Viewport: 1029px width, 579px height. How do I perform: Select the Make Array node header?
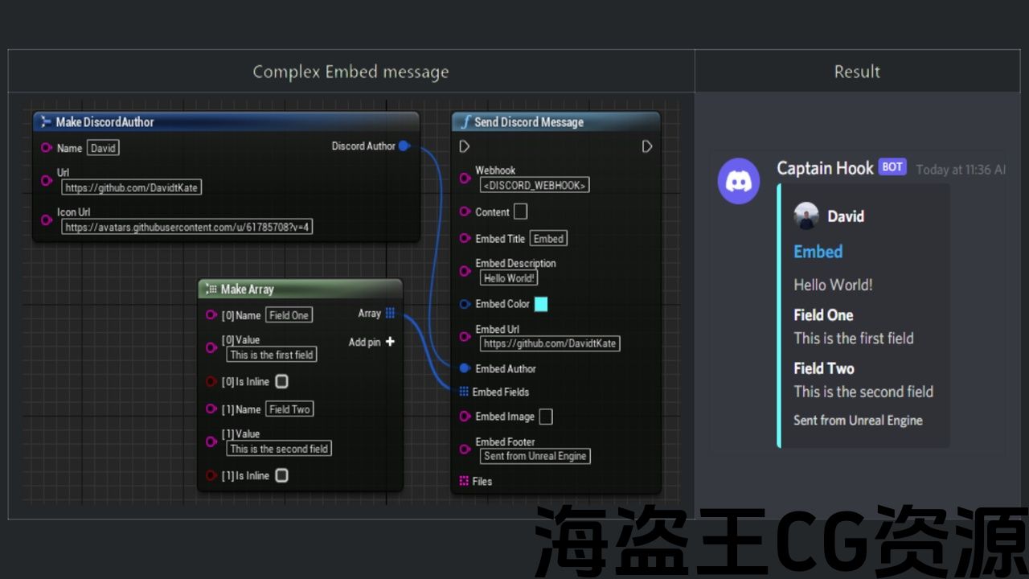coord(248,289)
